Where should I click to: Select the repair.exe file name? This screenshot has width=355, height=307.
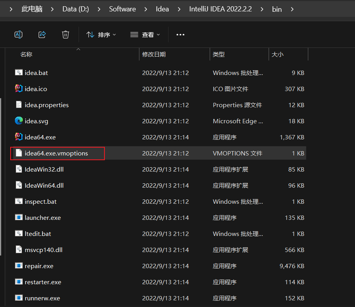[39, 266]
